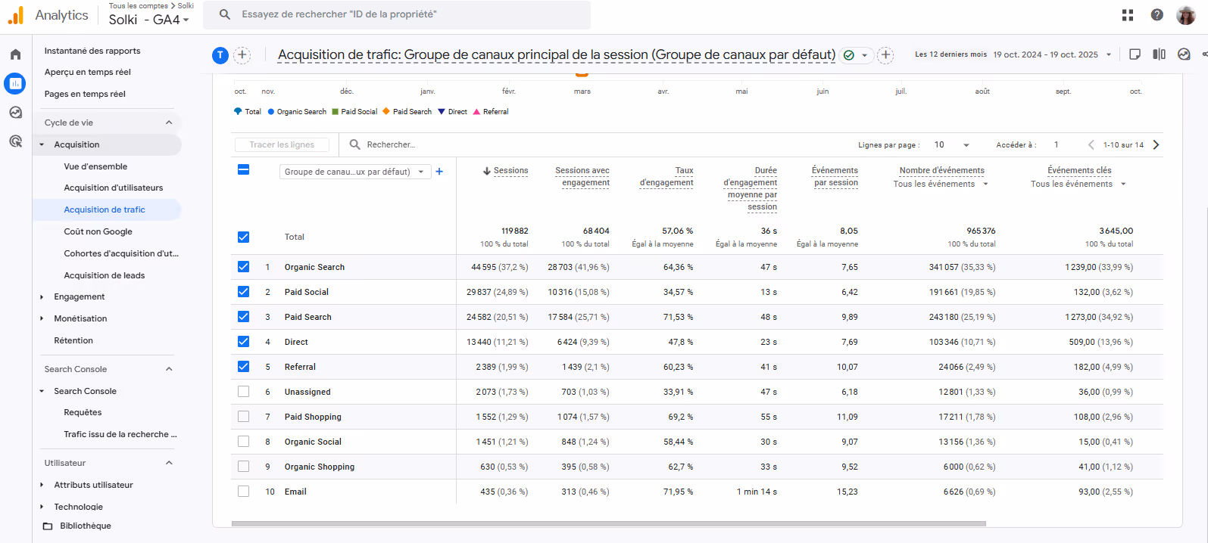Open Requêtes under Search Console
1208x543 pixels.
pyautogui.click(x=83, y=412)
